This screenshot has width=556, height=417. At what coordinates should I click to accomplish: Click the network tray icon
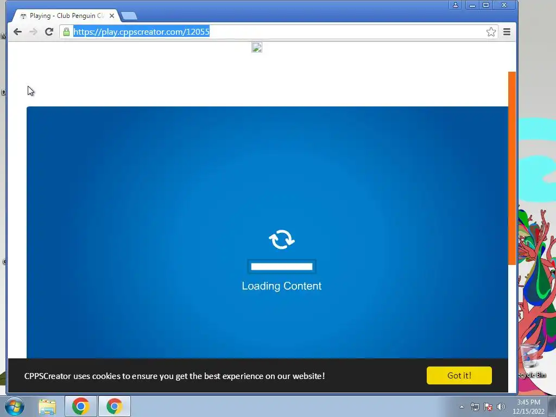tap(475, 407)
